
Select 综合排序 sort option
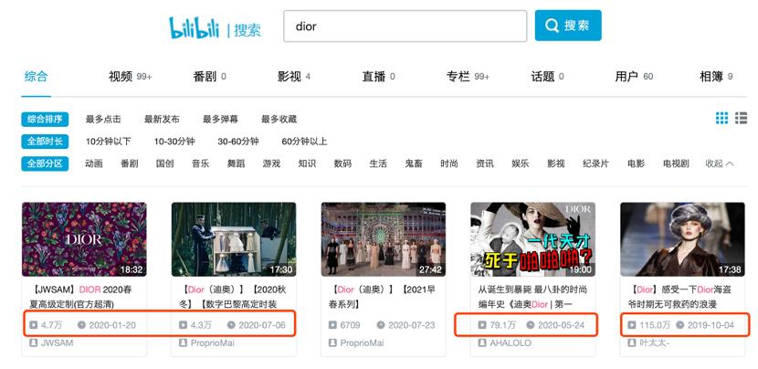[x=45, y=119]
